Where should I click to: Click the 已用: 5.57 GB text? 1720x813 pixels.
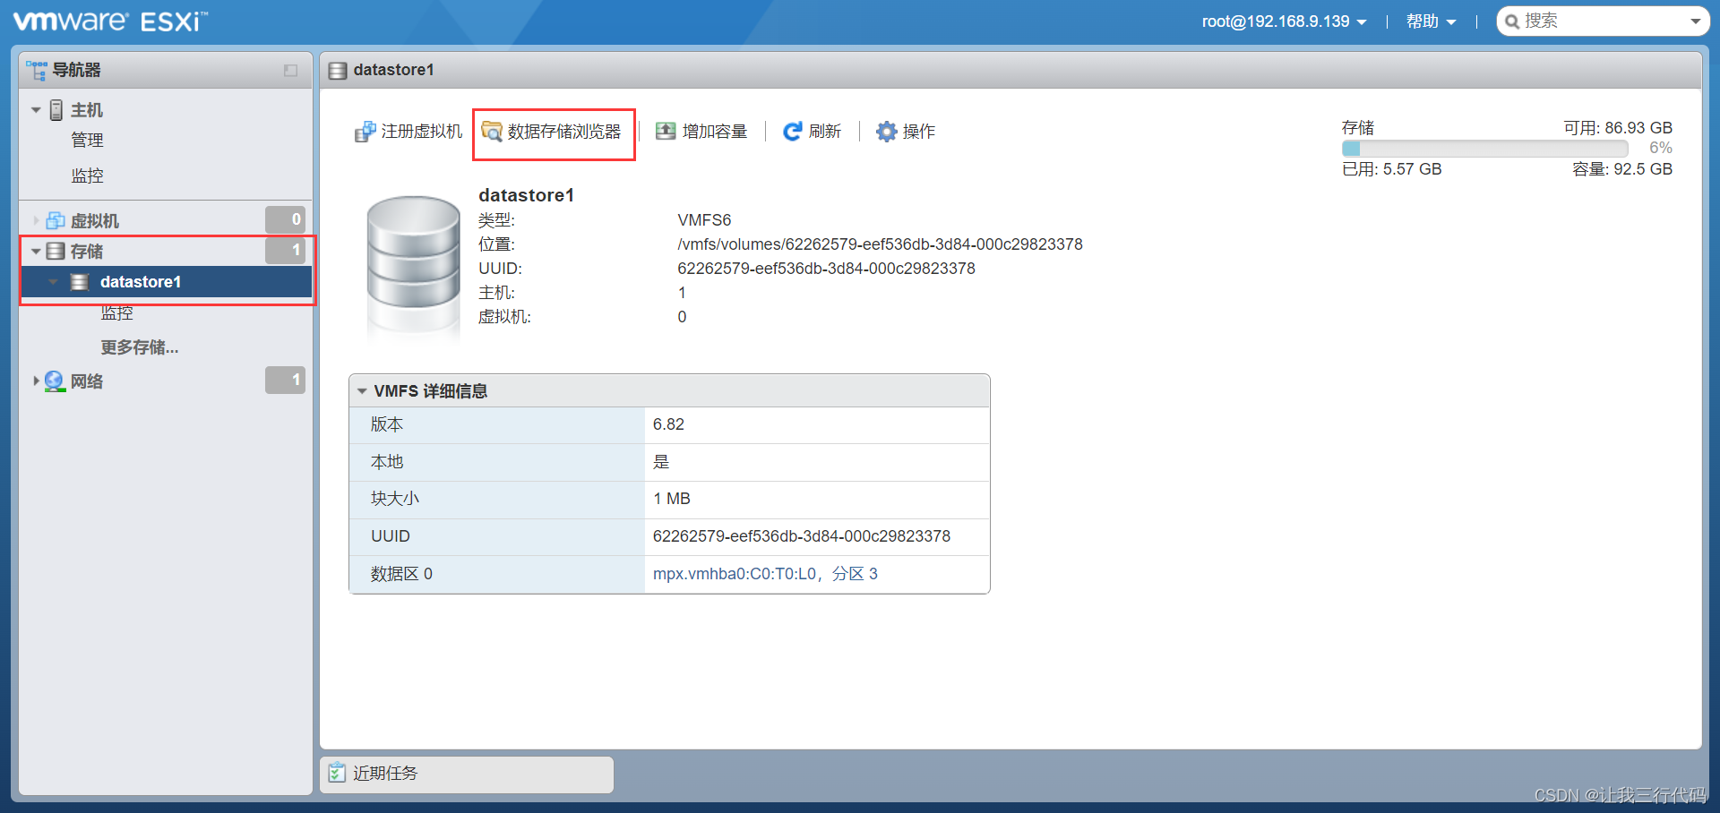click(1392, 169)
